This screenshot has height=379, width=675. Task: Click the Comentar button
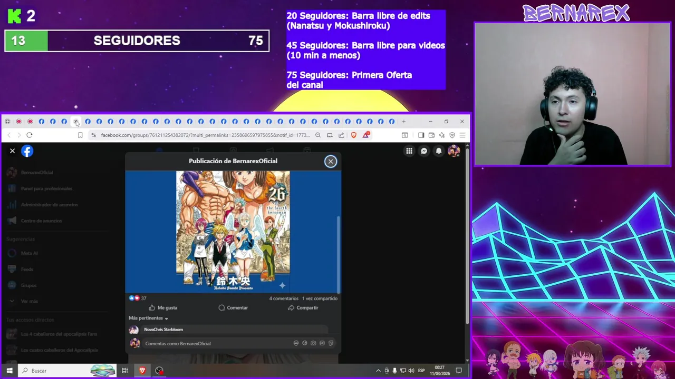pos(233,307)
